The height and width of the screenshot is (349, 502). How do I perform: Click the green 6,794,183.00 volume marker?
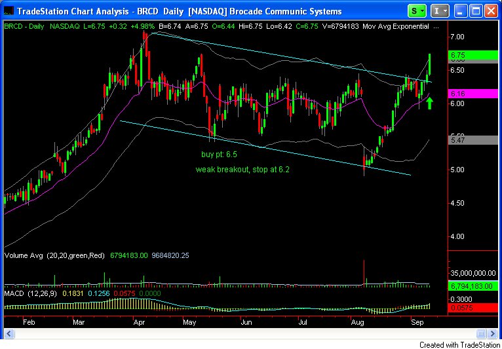tap(473, 286)
